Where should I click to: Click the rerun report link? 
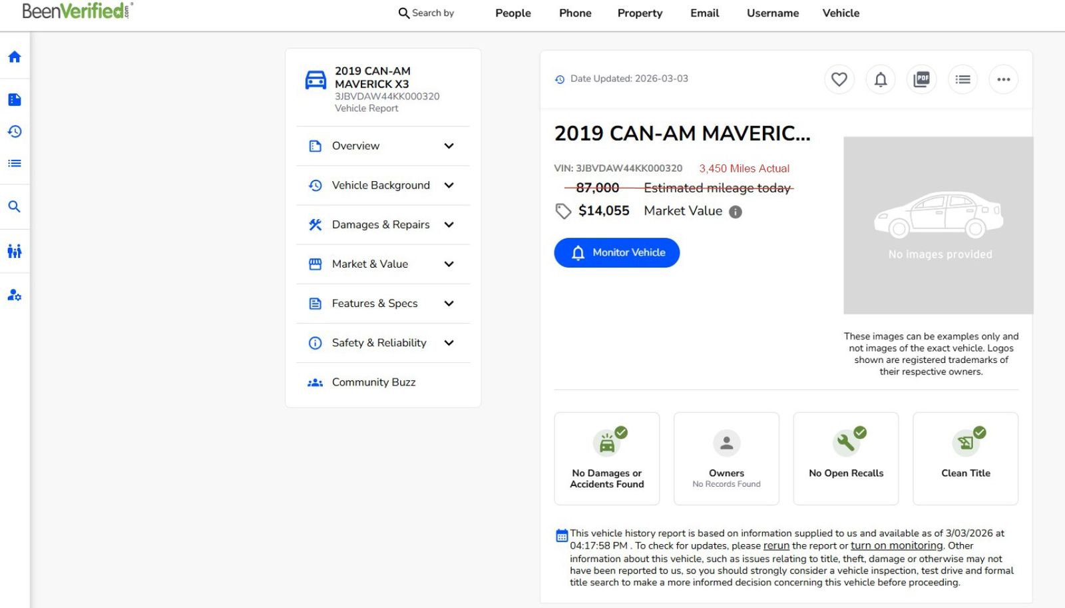tap(776, 545)
